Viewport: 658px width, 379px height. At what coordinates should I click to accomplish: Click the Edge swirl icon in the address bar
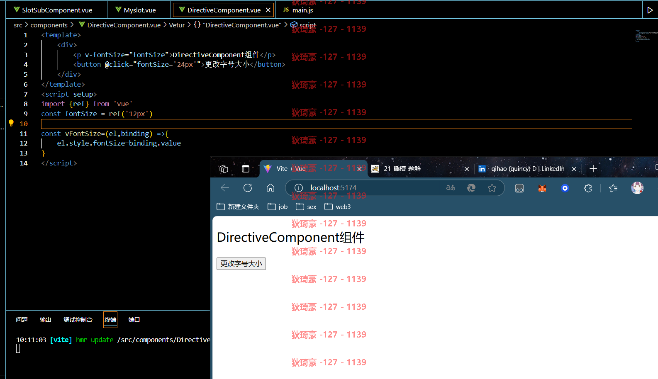[x=471, y=188]
